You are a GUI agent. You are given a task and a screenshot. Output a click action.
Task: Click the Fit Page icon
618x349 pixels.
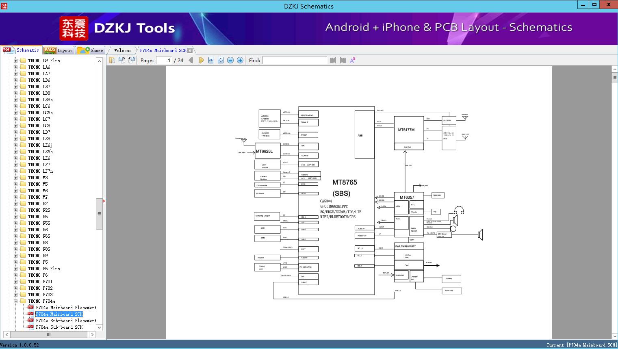click(x=220, y=60)
